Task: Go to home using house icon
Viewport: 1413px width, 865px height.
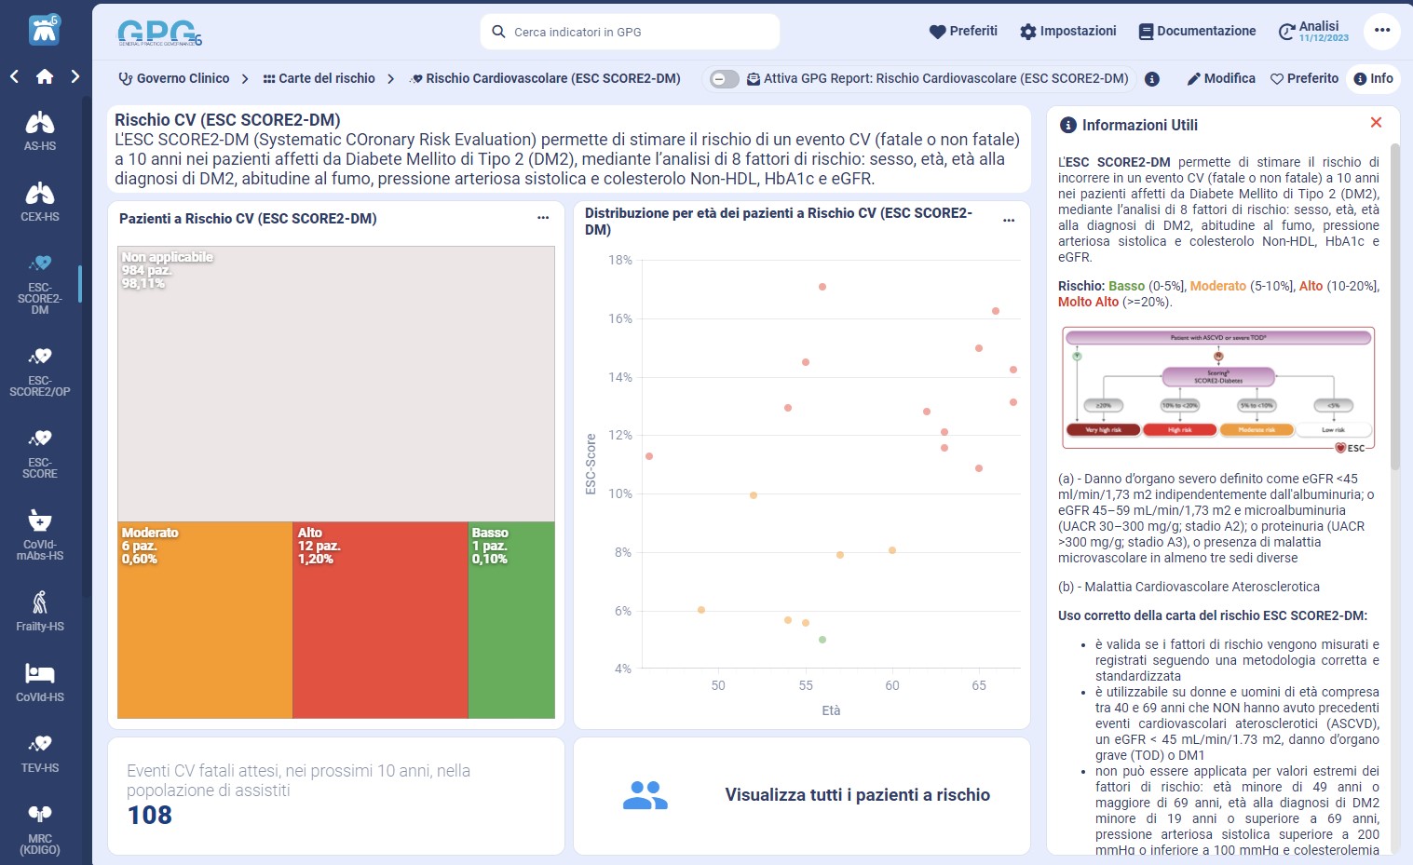Action: click(45, 76)
